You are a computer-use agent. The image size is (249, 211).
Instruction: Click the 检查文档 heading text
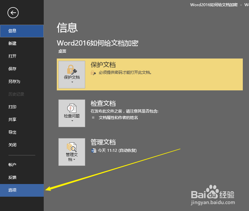pos(103,103)
